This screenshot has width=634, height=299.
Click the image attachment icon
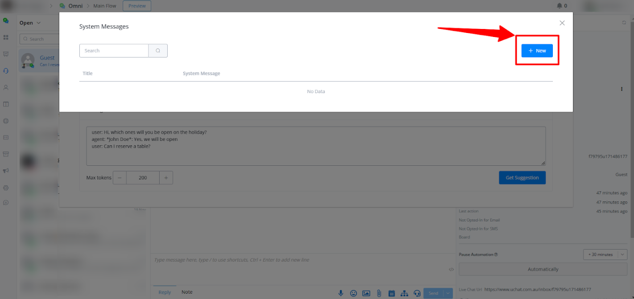point(366,293)
